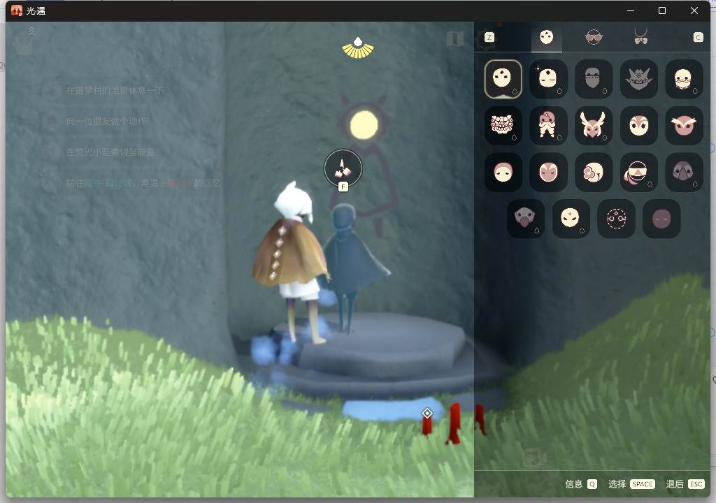
Task: Open the glasses accessory tab
Action: click(x=594, y=37)
